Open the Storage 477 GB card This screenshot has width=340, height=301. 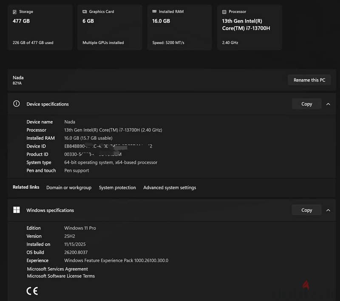(x=40, y=28)
